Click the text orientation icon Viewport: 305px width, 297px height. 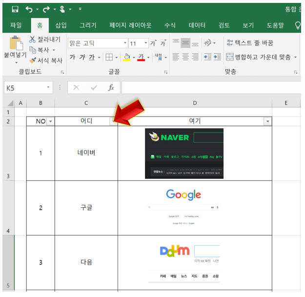[x=207, y=43]
